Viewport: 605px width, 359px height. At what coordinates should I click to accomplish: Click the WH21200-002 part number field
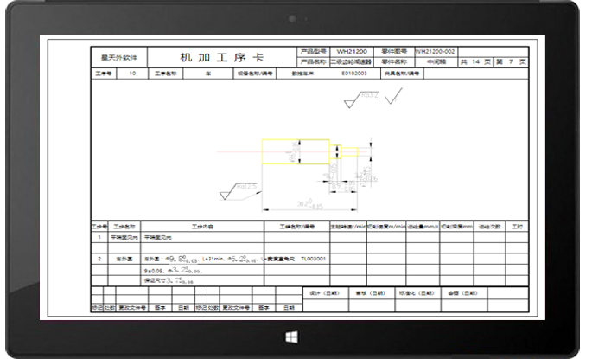(x=435, y=51)
